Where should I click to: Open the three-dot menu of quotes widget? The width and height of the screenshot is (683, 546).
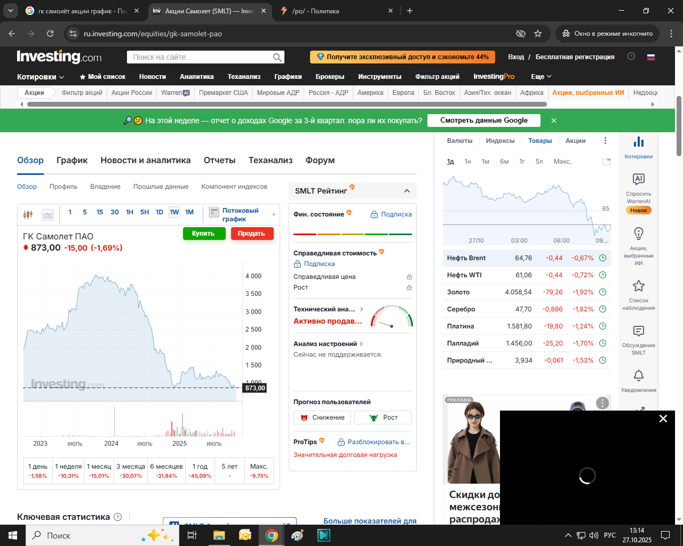[605, 141]
